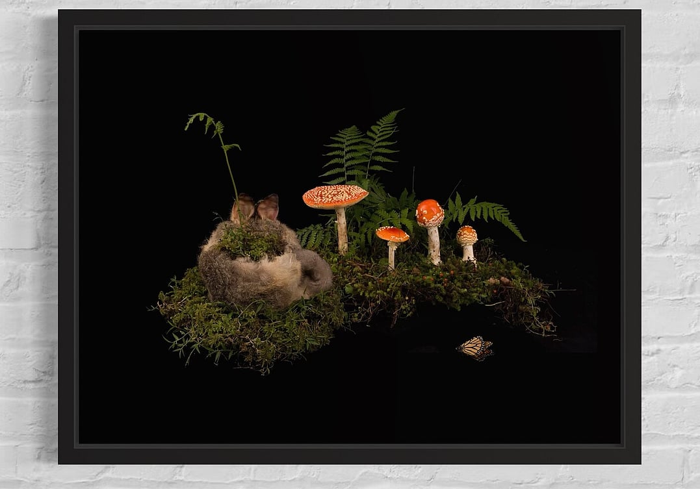Viewport: 700px width, 489px height.
Task: Click the monarch butterfly in the photo
Action: tap(474, 348)
